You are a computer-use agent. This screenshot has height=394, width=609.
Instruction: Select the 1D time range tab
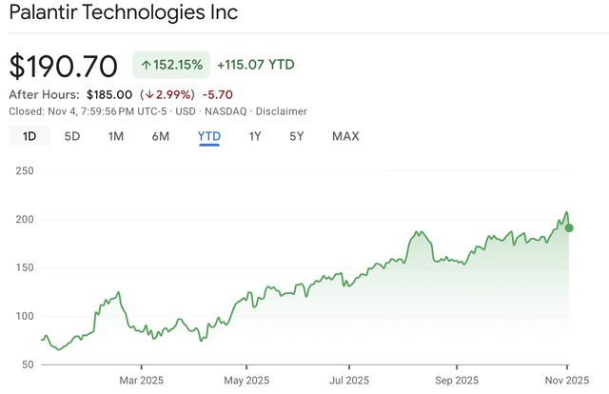click(29, 136)
